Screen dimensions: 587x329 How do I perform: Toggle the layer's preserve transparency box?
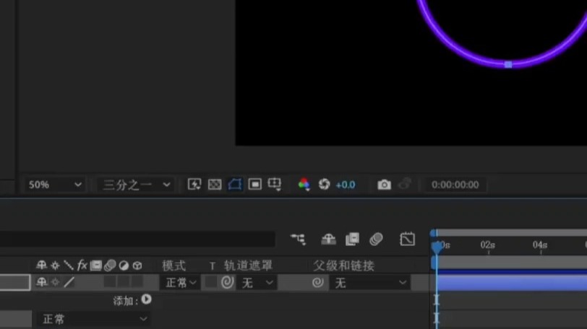coord(211,282)
